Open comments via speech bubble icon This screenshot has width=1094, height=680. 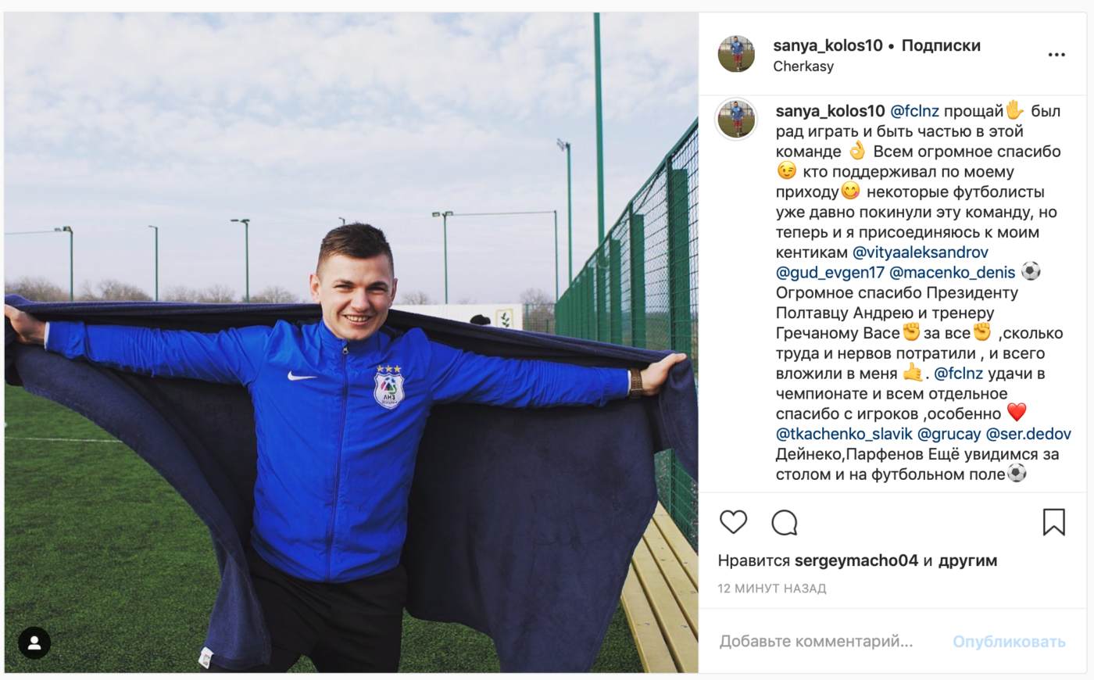[784, 522]
